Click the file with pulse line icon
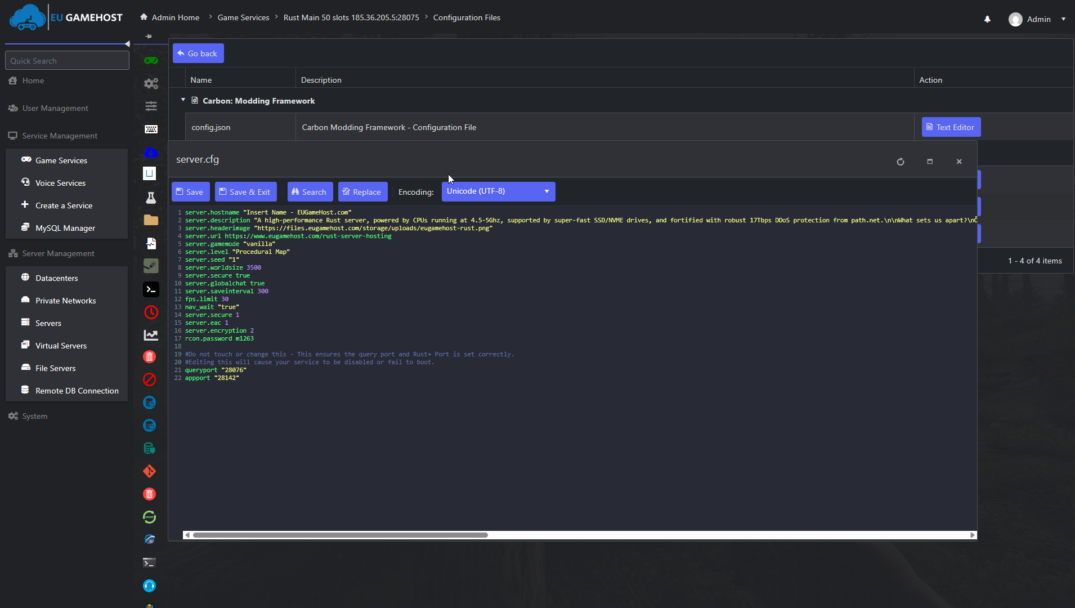The width and height of the screenshot is (1075, 608). 150,243
